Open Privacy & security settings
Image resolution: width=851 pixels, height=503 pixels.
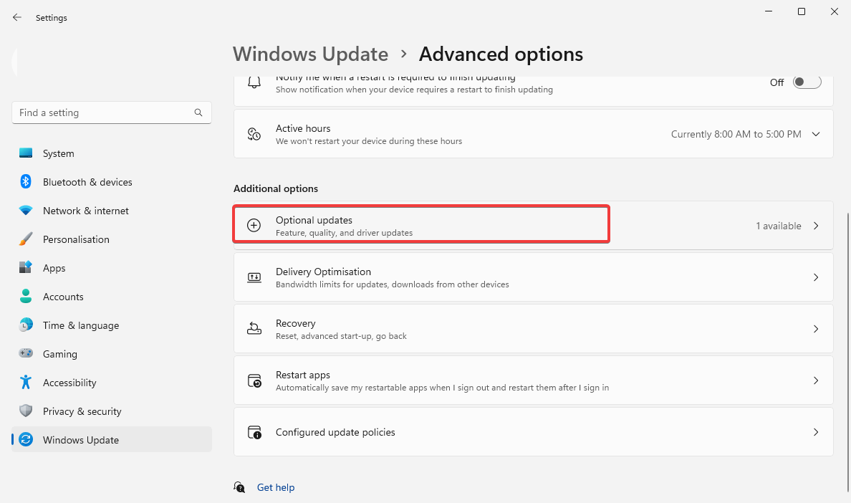click(111, 411)
